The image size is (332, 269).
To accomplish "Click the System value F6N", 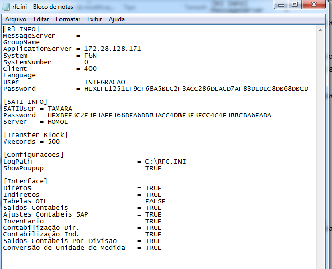I will [90, 56].
